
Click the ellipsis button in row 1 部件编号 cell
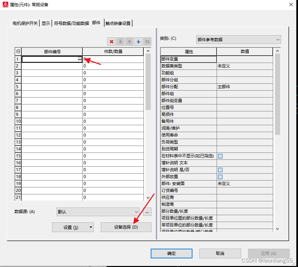(x=80, y=59)
